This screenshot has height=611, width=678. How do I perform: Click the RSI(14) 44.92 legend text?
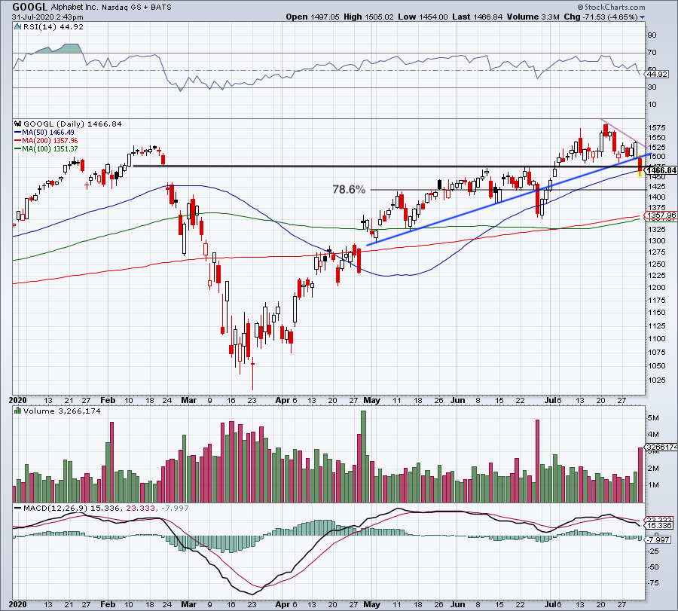point(53,27)
